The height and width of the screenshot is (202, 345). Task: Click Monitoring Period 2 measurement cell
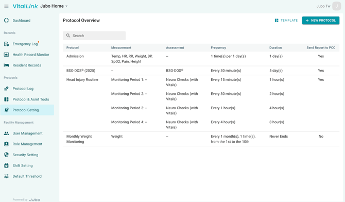click(x=129, y=94)
